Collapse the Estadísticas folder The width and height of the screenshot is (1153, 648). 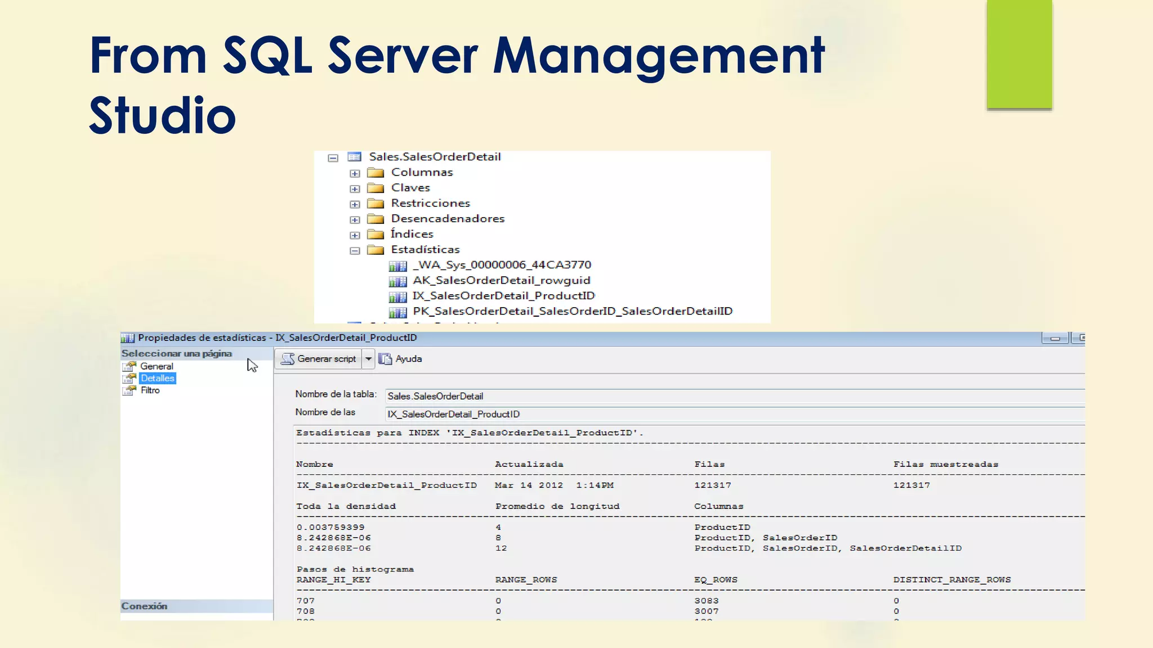coord(355,251)
